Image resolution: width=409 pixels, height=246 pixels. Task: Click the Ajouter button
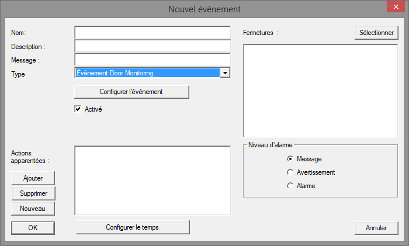33,178
